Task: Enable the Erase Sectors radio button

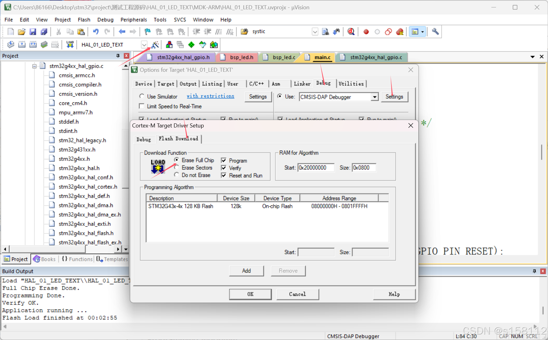Action: [x=176, y=168]
